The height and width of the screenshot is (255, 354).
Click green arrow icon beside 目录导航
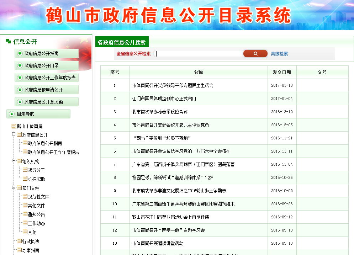coord(12,114)
